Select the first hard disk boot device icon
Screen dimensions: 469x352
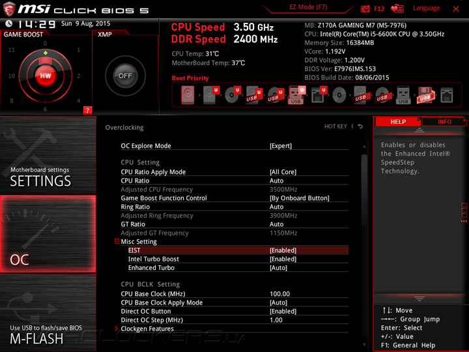coord(188,95)
